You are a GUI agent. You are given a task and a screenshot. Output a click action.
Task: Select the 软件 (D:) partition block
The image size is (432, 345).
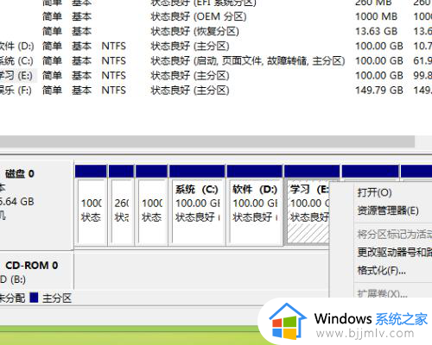(x=254, y=205)
